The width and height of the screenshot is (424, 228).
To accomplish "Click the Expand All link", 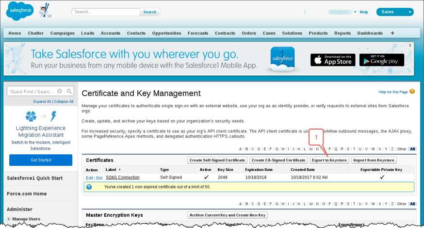I will (42, 101).
